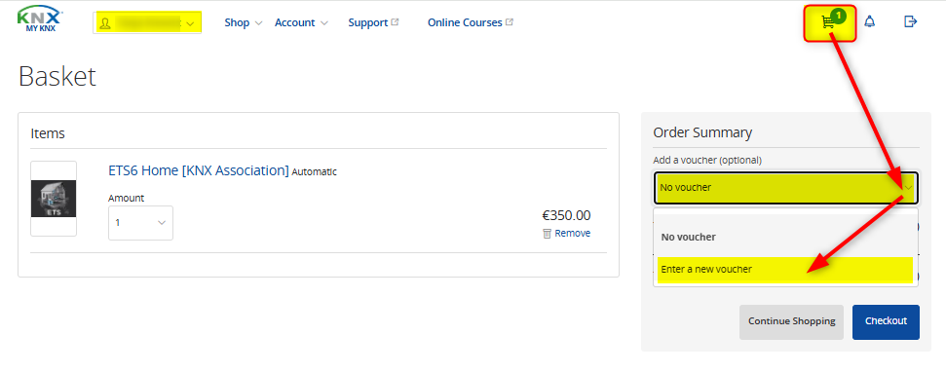Collapse the No voucher combo box
This screenshot has height=372, width=946.
coord(786,188)
